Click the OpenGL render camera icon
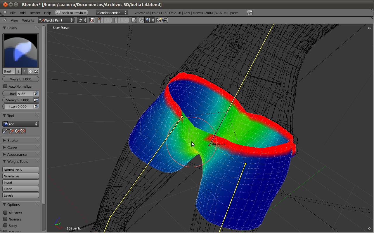This screenshot has height=233, width=374. [x=159, y=20]
